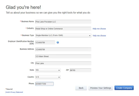Click the ZIP code field 98765
Image resolution: width=139 pixels, height=96 pixels.
pyautogui.click(x=80, y=70)
